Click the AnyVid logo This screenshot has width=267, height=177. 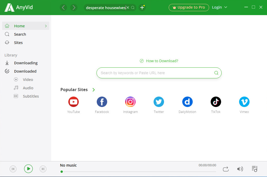19,8
